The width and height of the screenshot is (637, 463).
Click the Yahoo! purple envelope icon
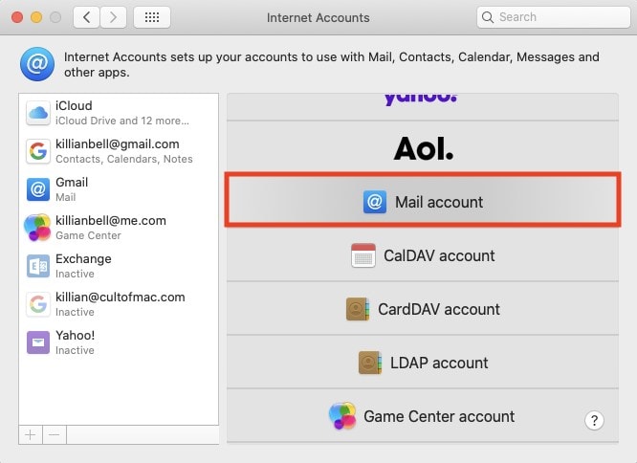tap(38, 342)
